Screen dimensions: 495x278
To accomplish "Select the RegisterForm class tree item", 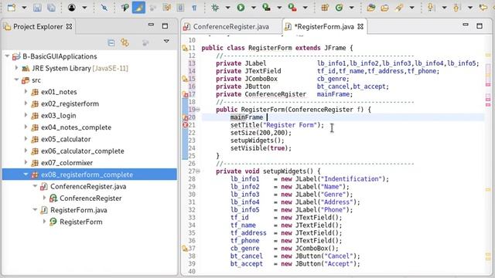I will pyautogui.click(x=80, y=222).
